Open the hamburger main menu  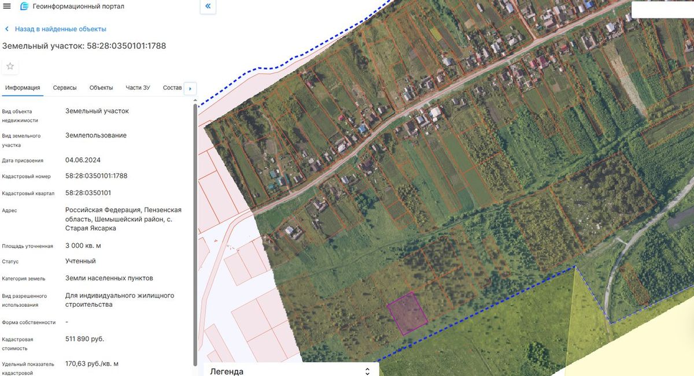(7, 6)
